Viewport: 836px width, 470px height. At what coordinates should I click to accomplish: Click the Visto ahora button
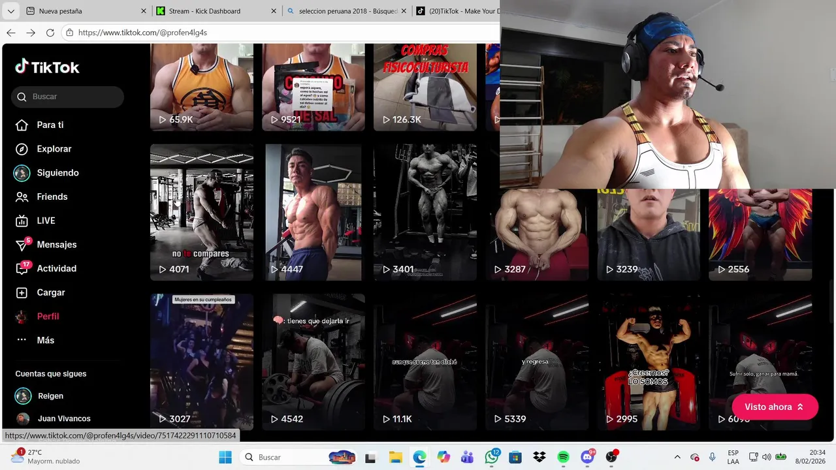click(x=775, y=407)
